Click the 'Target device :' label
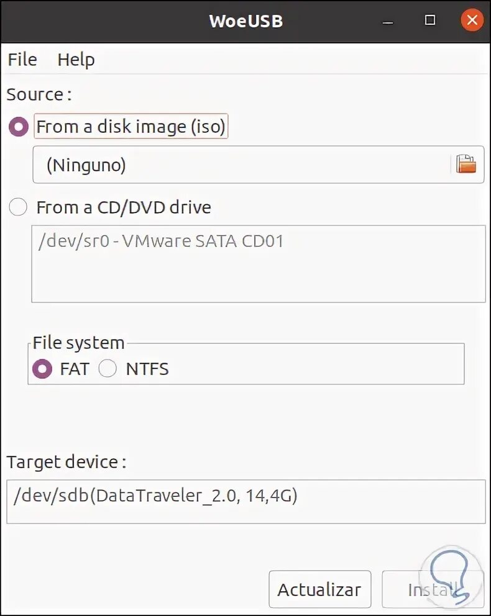 [x=66, y=462]
